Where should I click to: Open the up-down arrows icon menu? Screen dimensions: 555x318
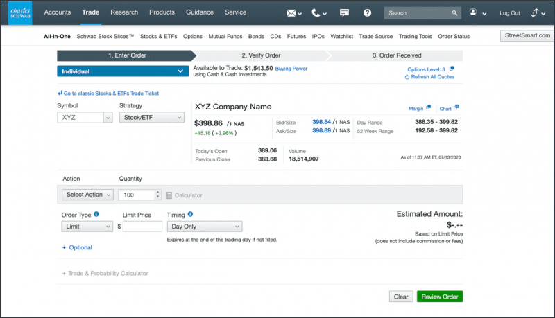click(x=538, y=13)
